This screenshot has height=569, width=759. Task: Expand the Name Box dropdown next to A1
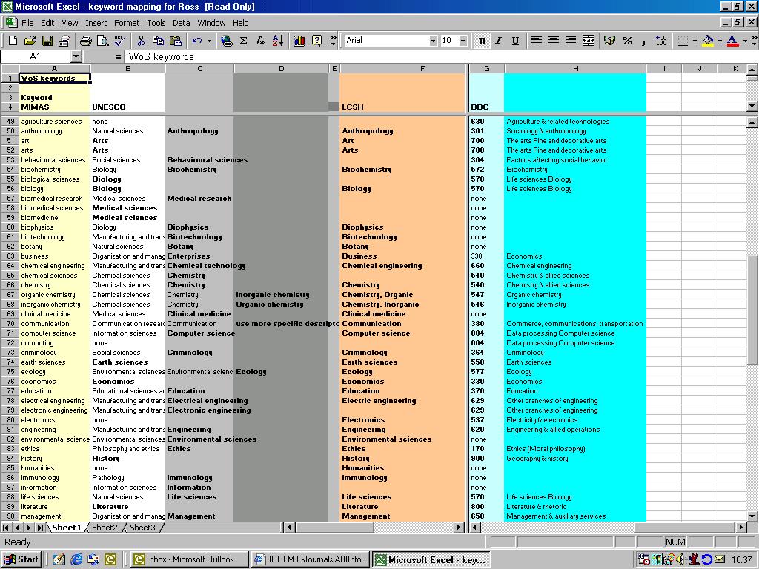[76, 56]
